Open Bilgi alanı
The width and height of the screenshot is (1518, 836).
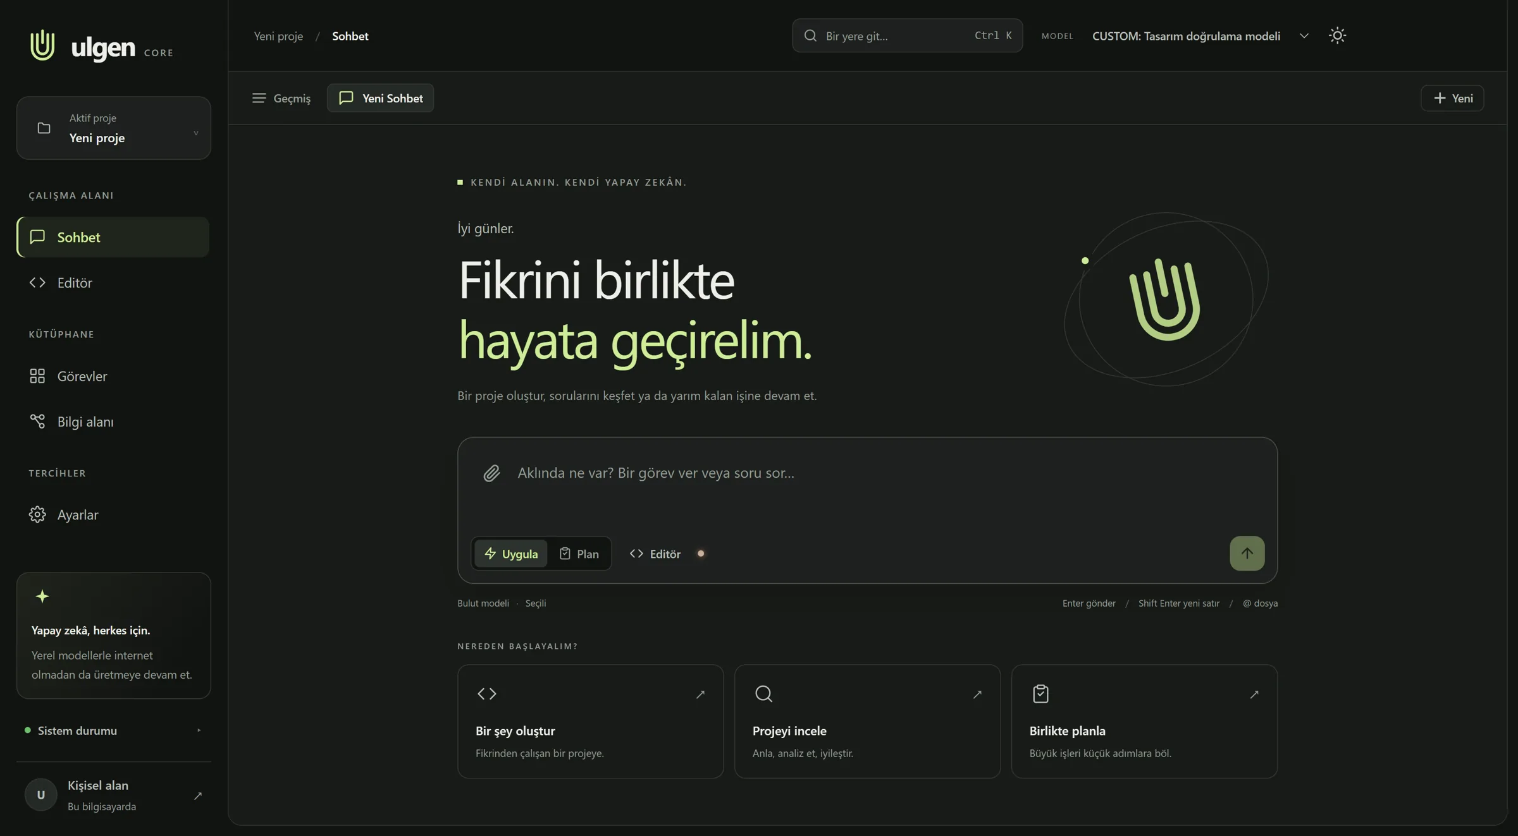[113, 421]
